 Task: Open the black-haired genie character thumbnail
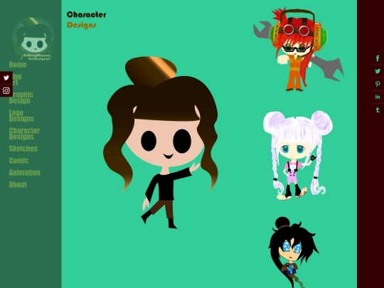point(294,252)
